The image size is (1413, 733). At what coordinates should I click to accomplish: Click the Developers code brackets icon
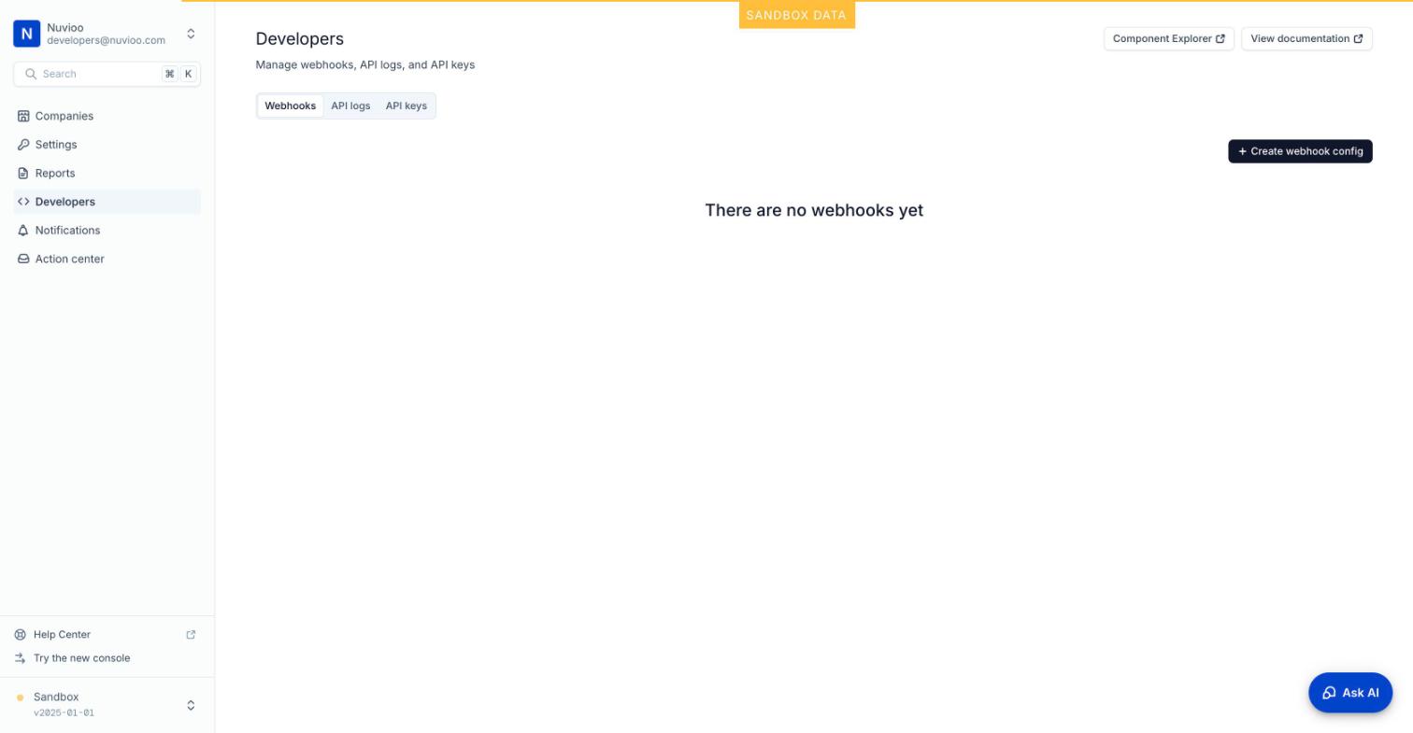pos(23,202)
